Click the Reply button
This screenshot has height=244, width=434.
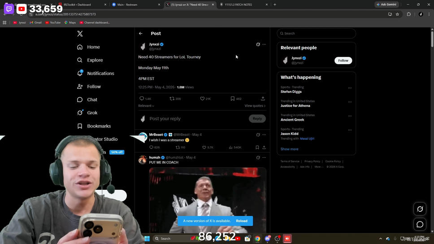click(257, 118)
